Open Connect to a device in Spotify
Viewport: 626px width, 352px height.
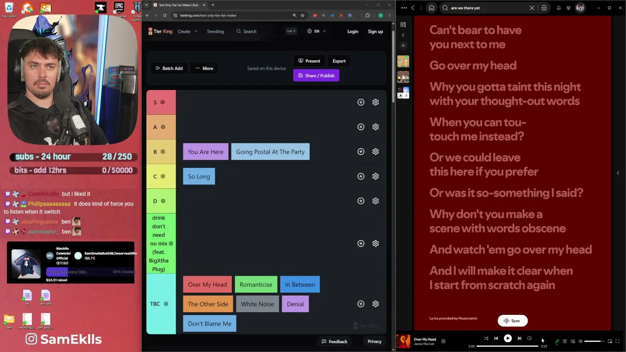coord(573,341)
